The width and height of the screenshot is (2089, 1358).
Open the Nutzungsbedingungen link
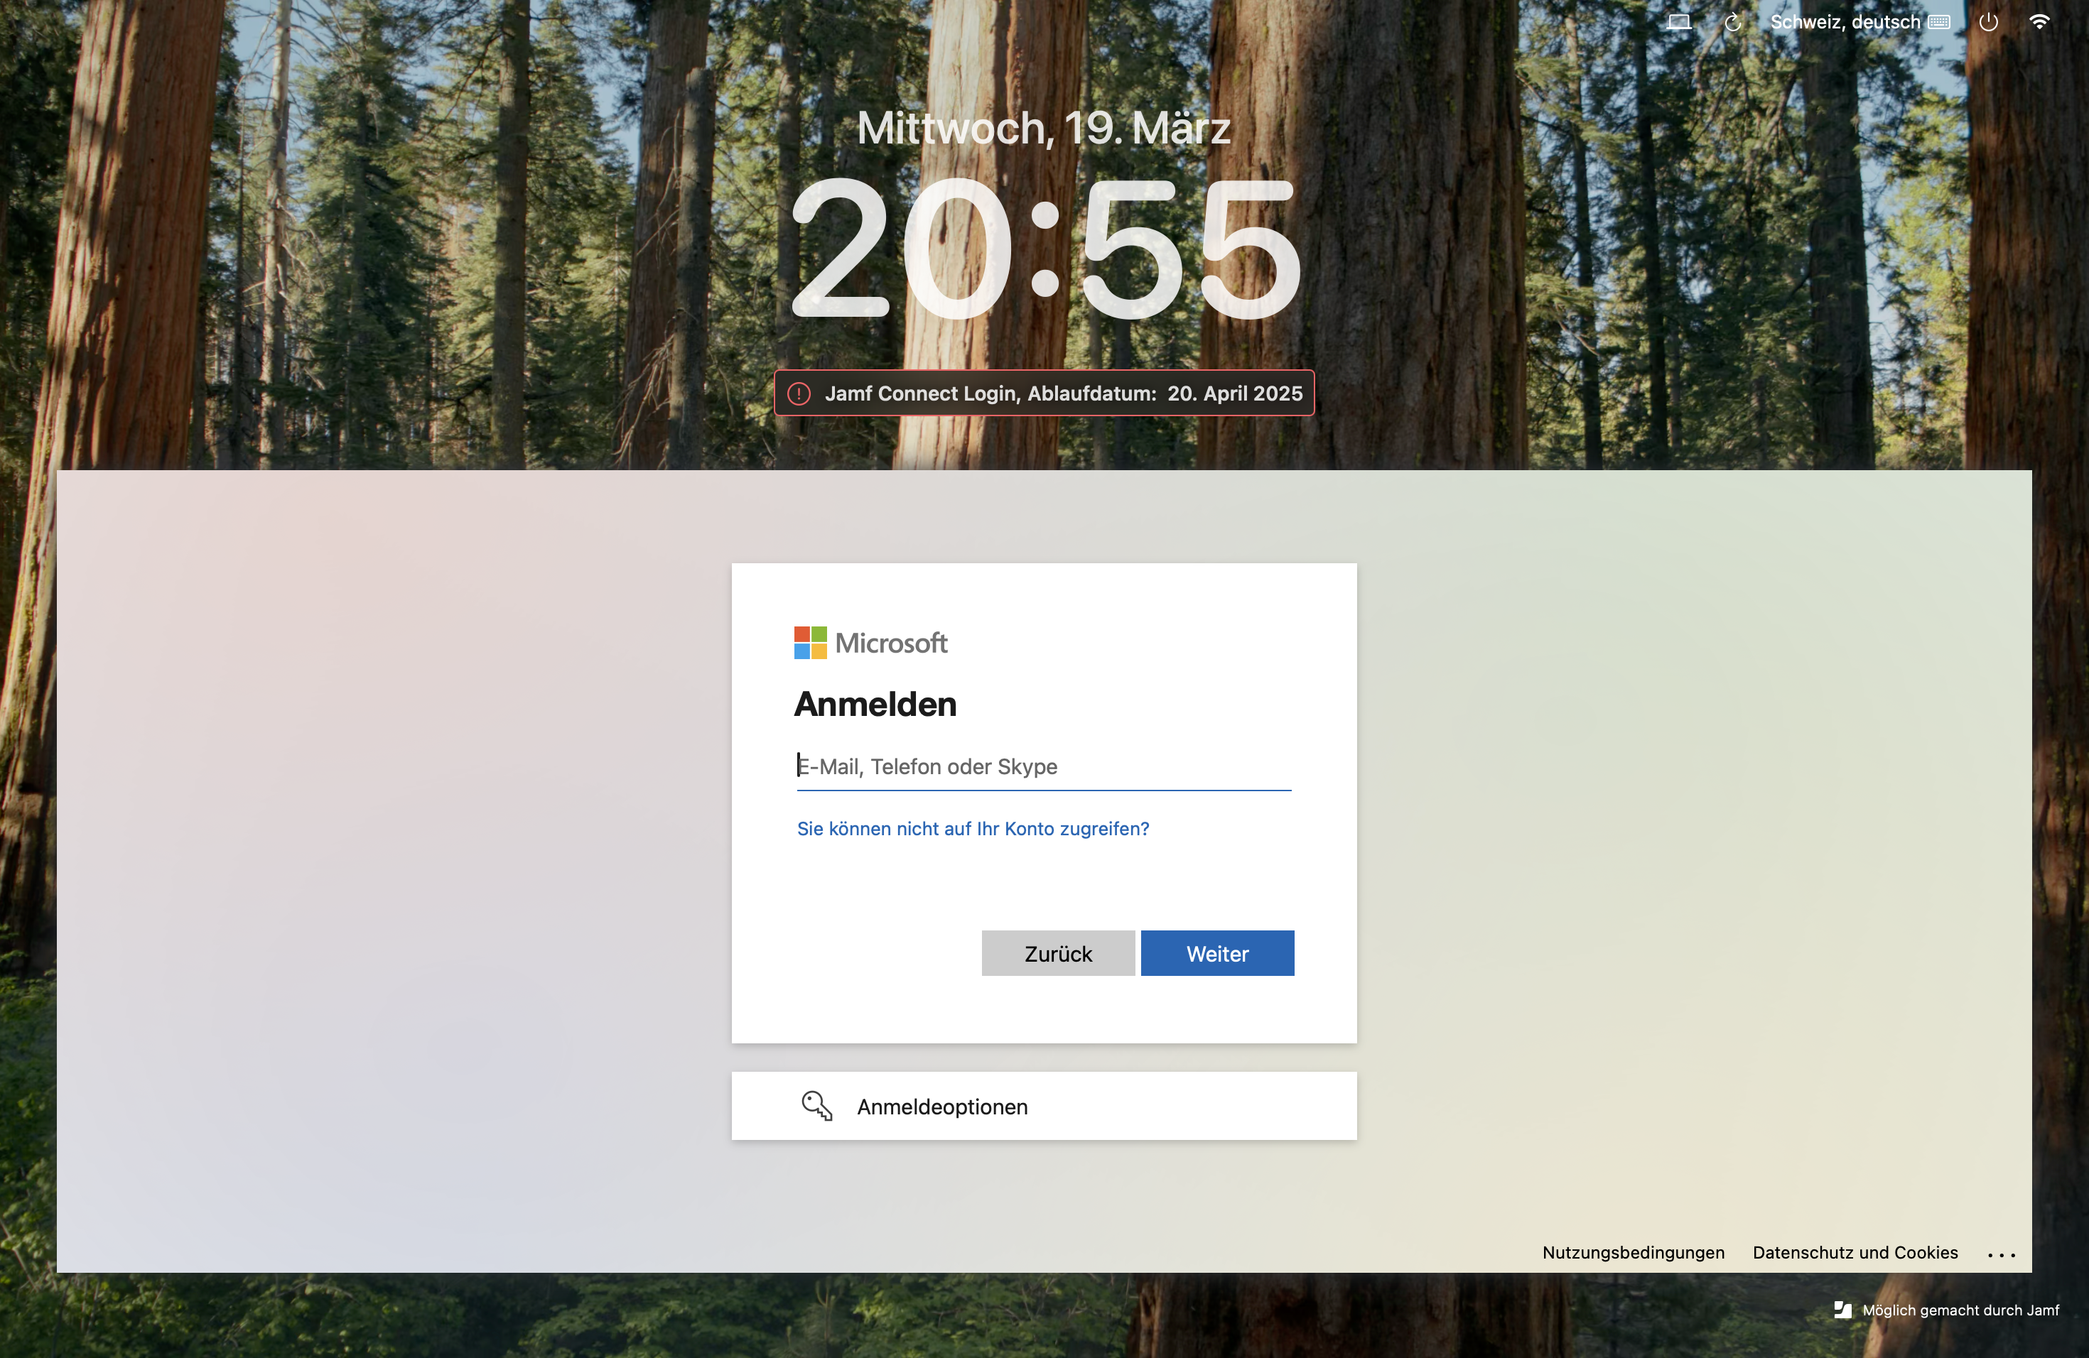[x=1633, y=1253]
